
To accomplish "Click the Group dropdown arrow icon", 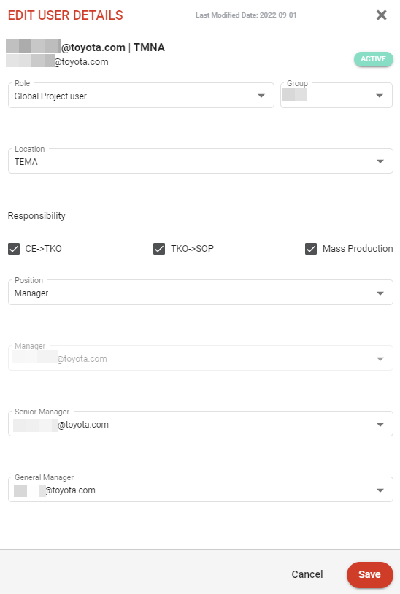I will 379,96.
